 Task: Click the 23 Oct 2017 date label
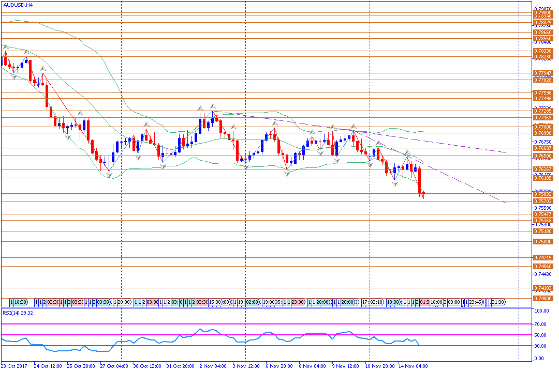(x=14, y=366)
